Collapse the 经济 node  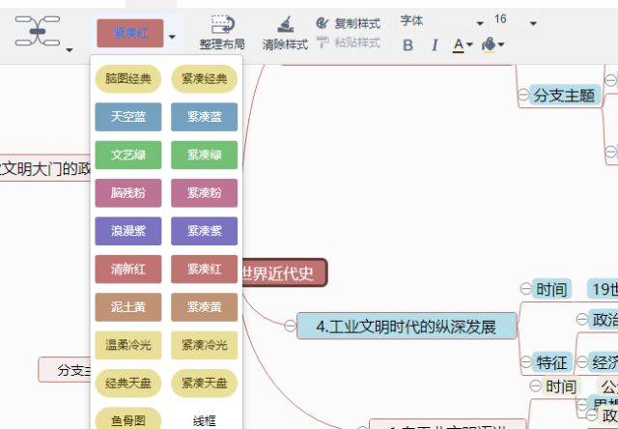pos(582,361)
